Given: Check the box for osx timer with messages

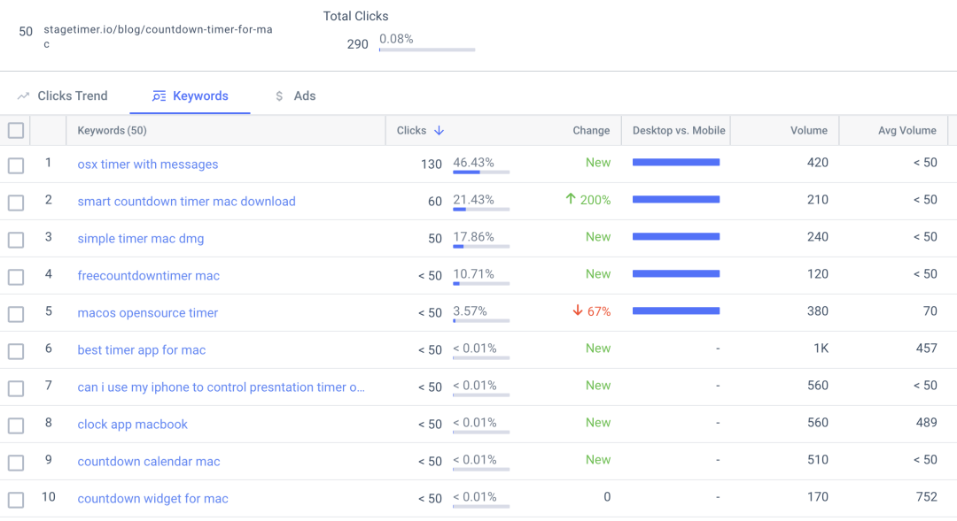Looking at the screenshot, I should point(16,165).
